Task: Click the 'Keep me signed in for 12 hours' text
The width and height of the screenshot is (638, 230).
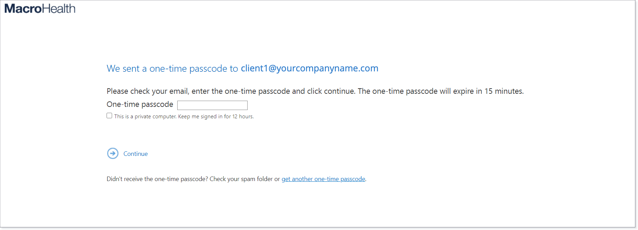Action: (x=216, y=117)
